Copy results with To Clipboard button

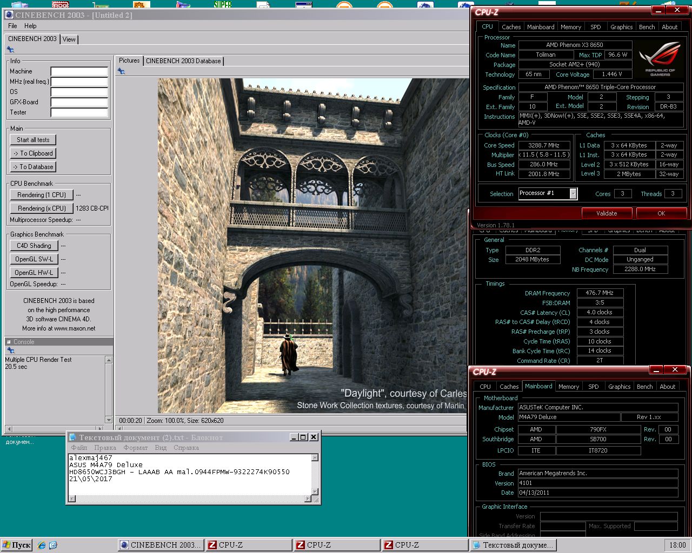tap(33, 153)
